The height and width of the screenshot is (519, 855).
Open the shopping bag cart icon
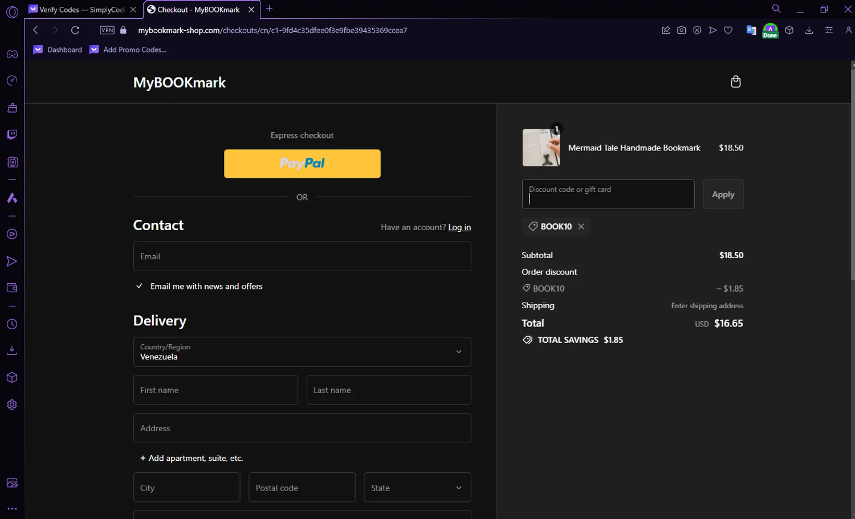(x=736, y=81)
